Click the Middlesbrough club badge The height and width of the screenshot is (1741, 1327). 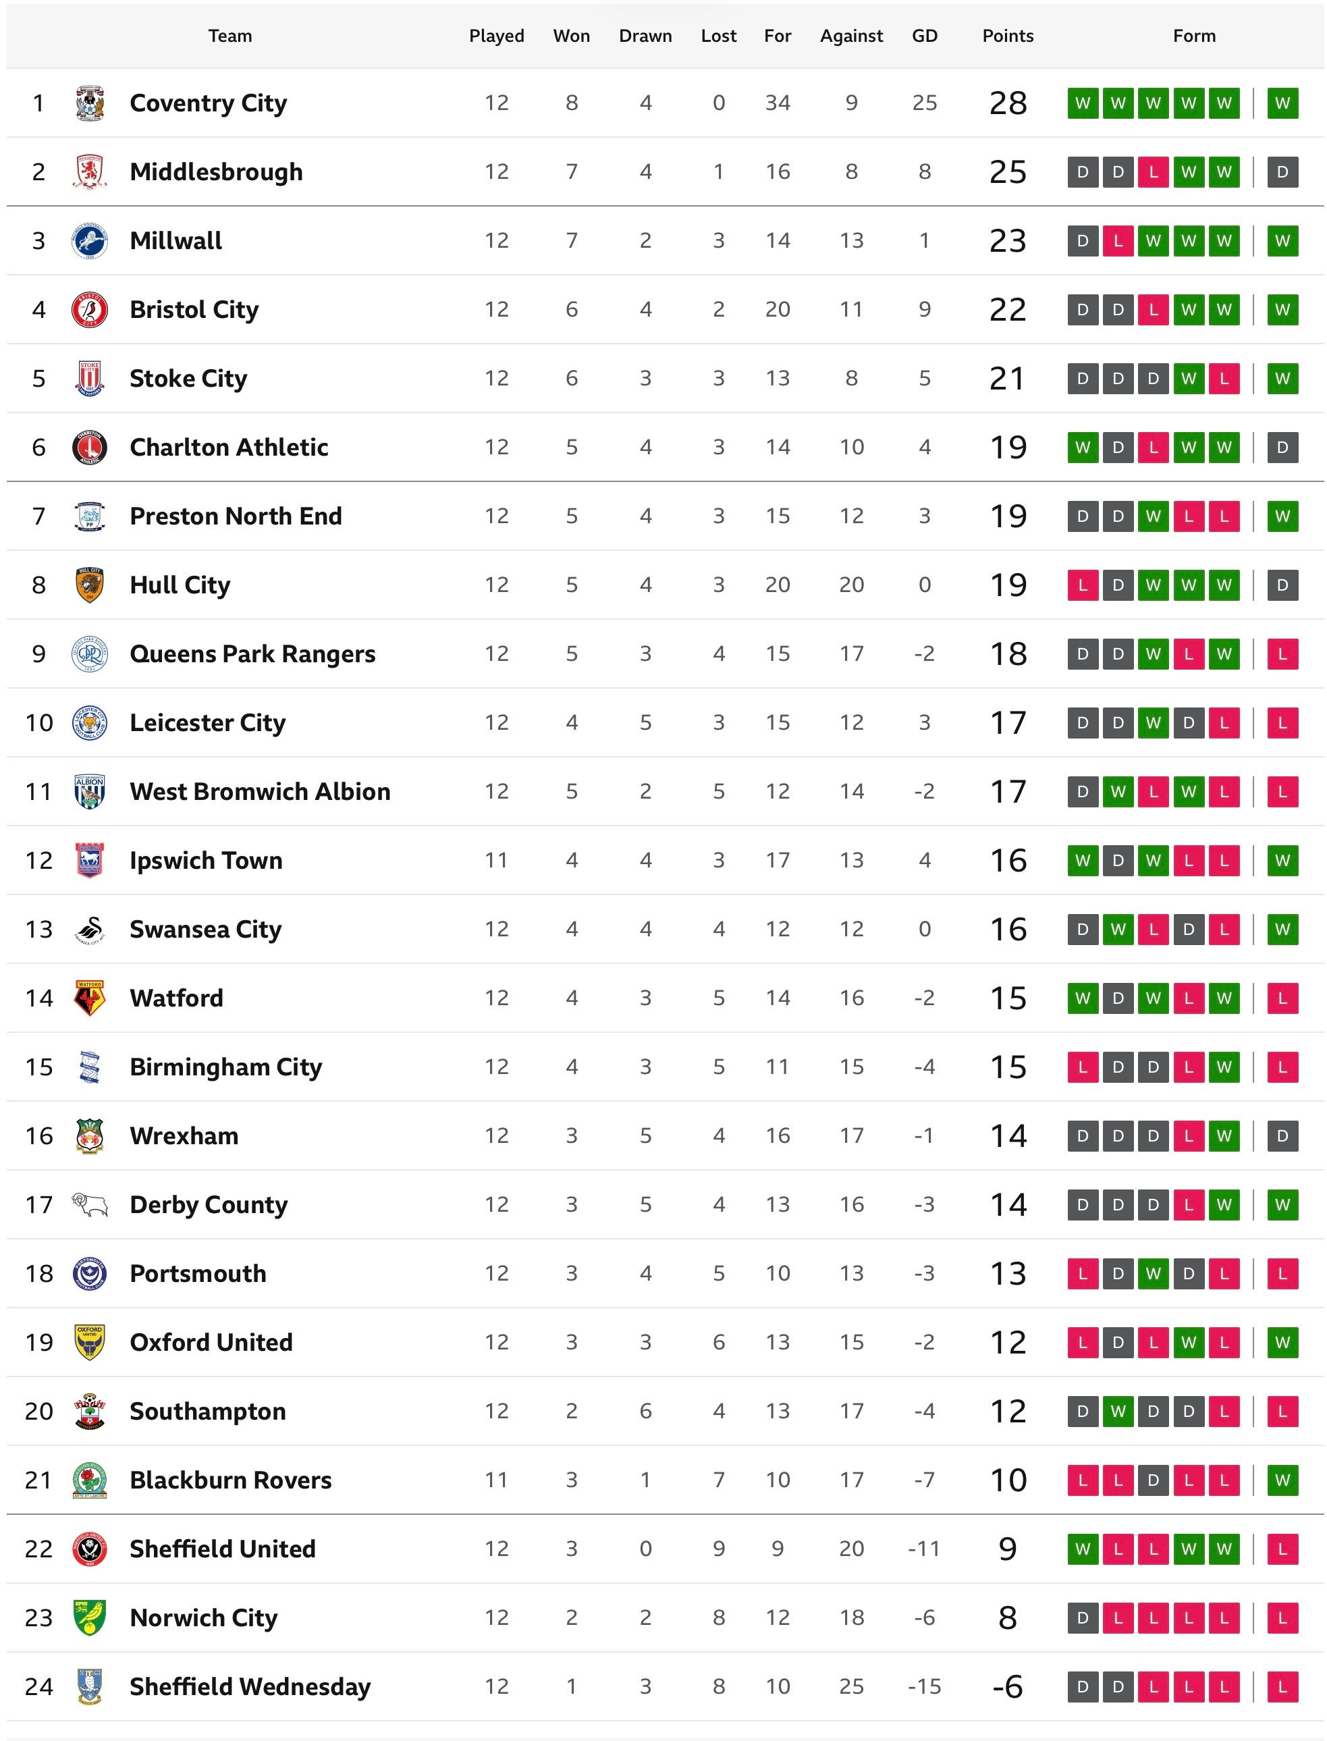[89, 171]
